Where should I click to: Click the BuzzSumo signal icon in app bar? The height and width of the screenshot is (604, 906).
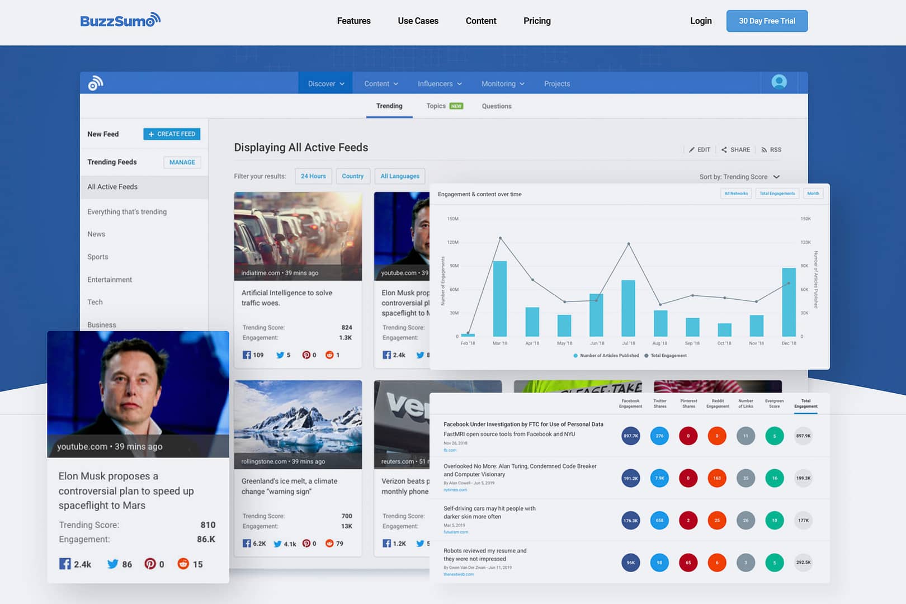(x=96, y=83)
